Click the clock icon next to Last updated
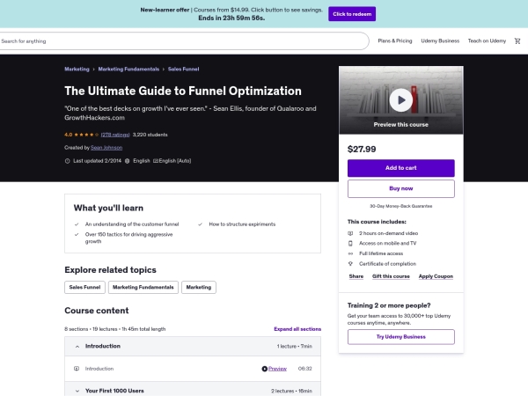528x396 pixels. click(x=68, y=161)
